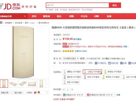Select the 特惠第2年以换代修 service option

[101, 95]
